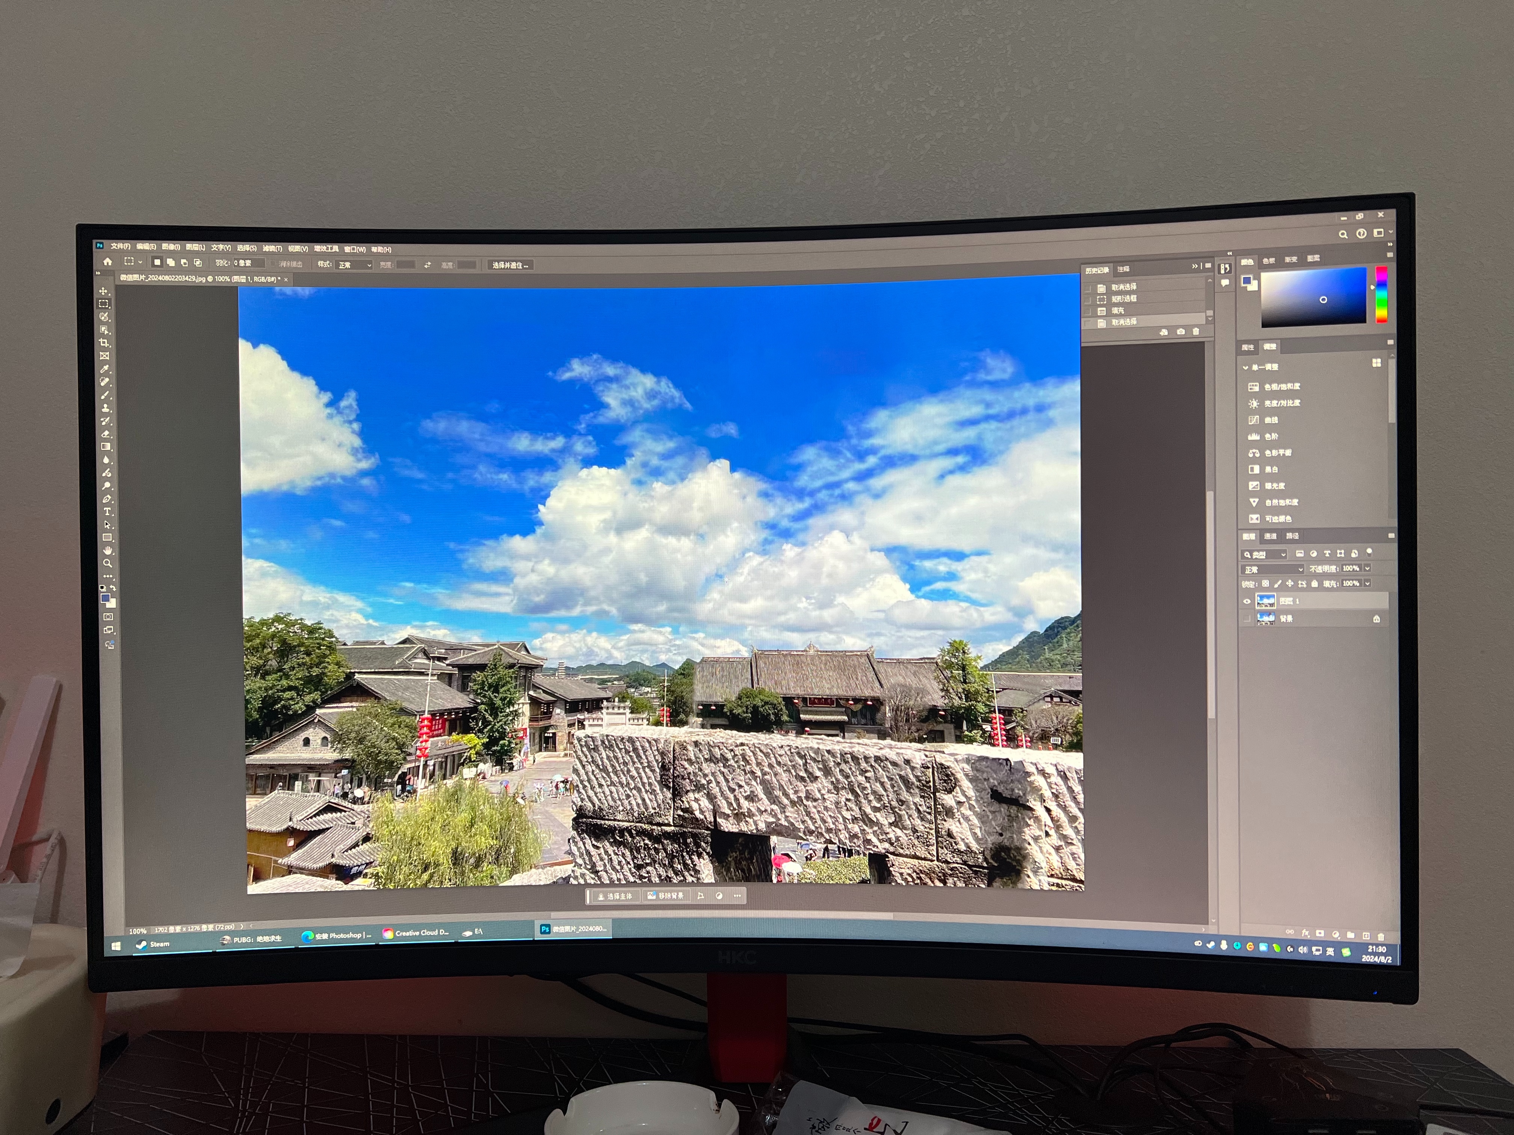Select the Zoom magnifier tool
Screen dimensions: 1514x1135
[x=107, y=564]
